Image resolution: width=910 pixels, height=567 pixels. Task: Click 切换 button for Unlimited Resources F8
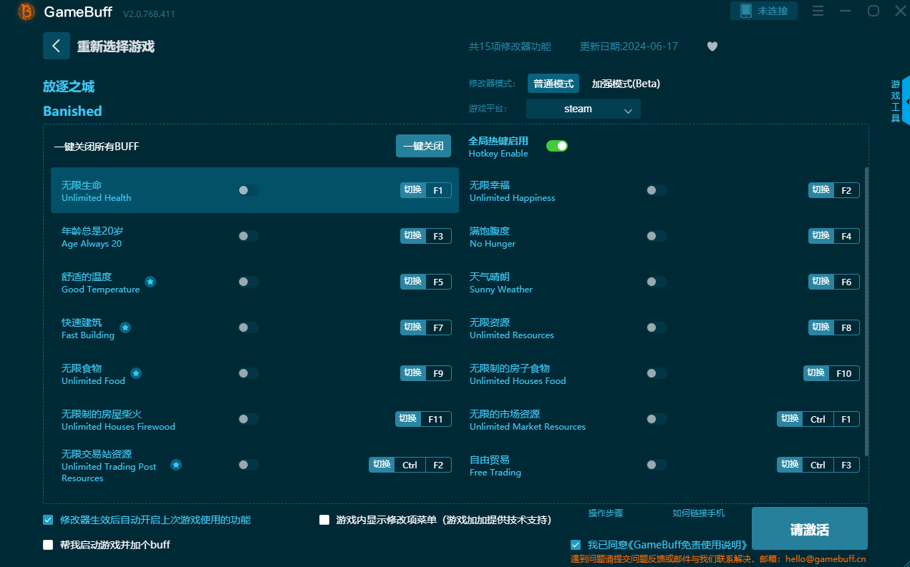(821, 327)
